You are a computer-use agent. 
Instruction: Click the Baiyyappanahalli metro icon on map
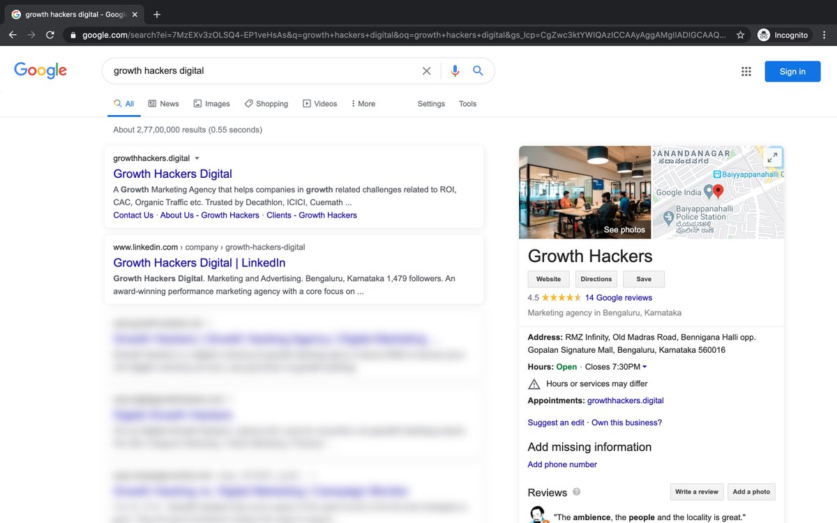pos(716,174)
